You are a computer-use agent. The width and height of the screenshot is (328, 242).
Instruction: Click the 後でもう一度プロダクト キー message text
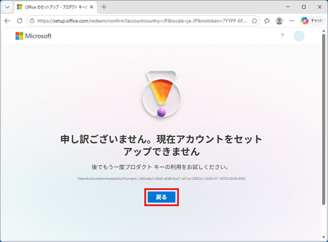coord(160,167)
